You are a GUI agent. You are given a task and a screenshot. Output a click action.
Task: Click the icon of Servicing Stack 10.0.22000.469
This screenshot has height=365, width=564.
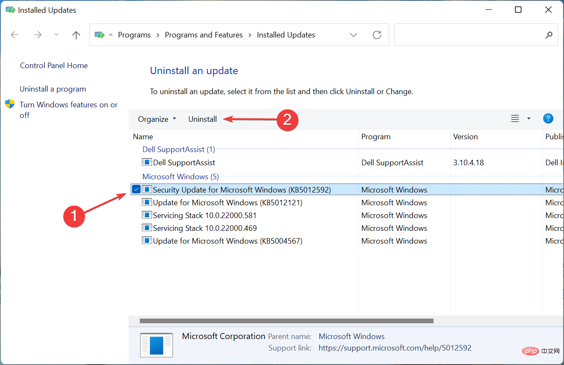[147, 228]
